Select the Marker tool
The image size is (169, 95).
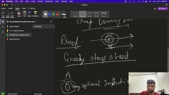(x=29, y=14)
